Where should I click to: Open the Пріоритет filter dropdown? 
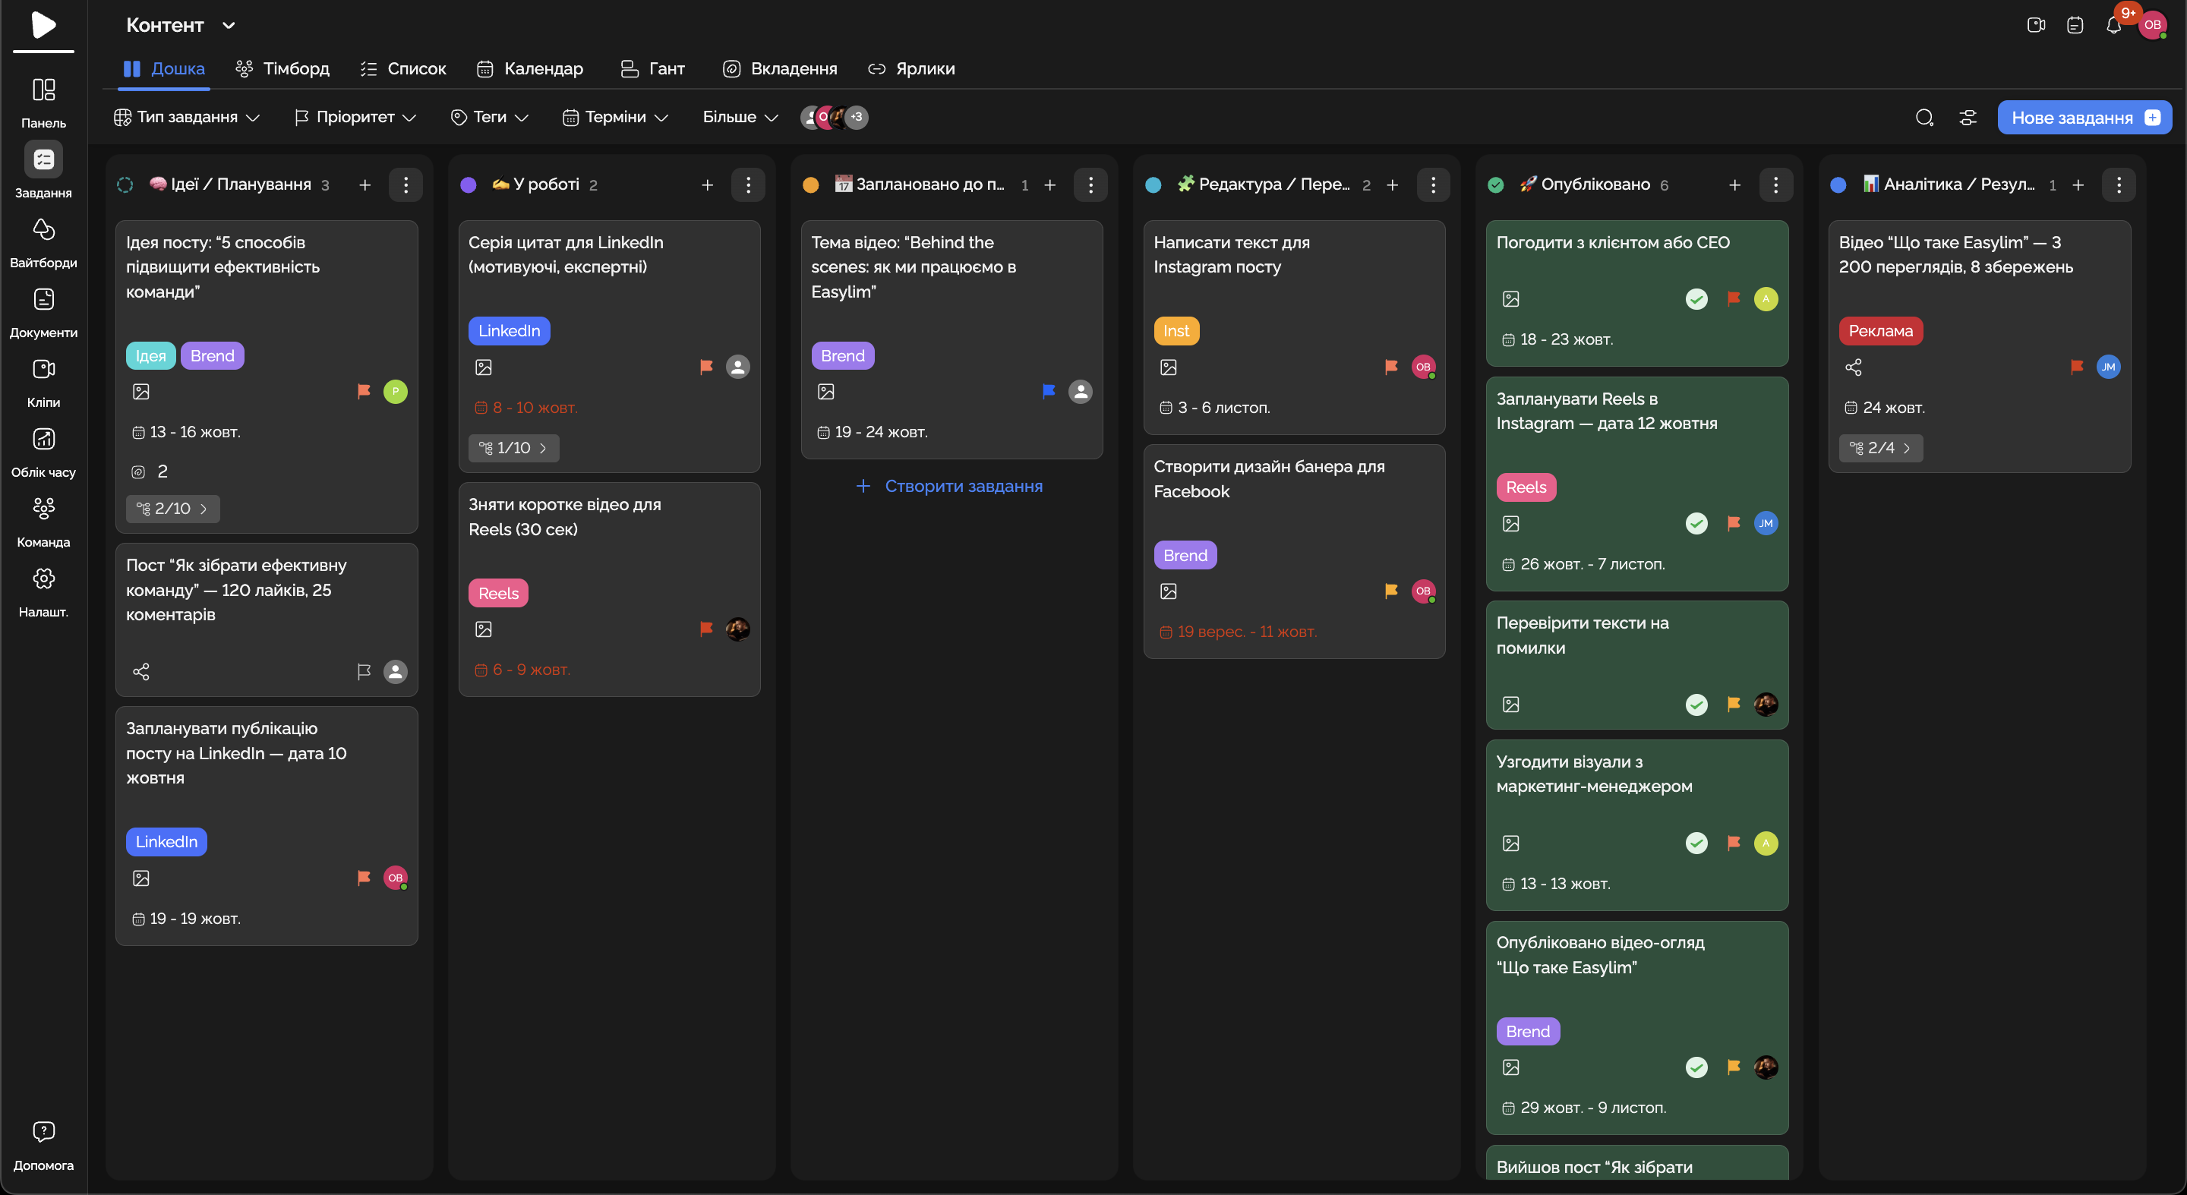[355, 117]
